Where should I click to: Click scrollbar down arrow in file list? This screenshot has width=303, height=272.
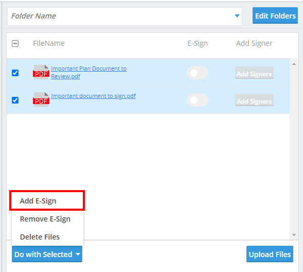tap(294, 235)
